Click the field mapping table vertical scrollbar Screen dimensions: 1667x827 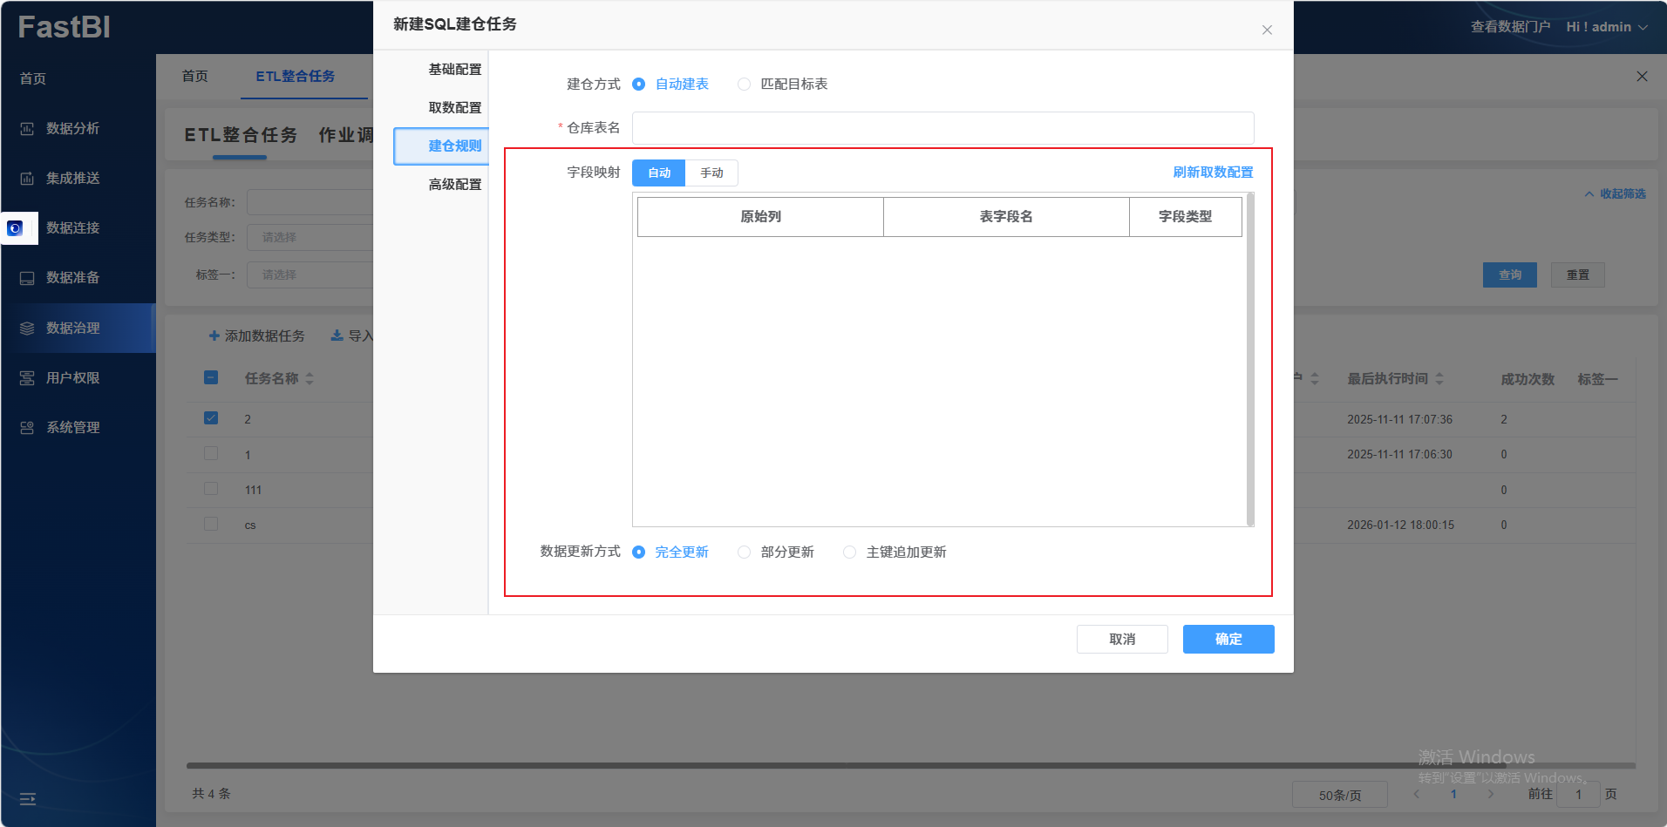click(1250, 359)
